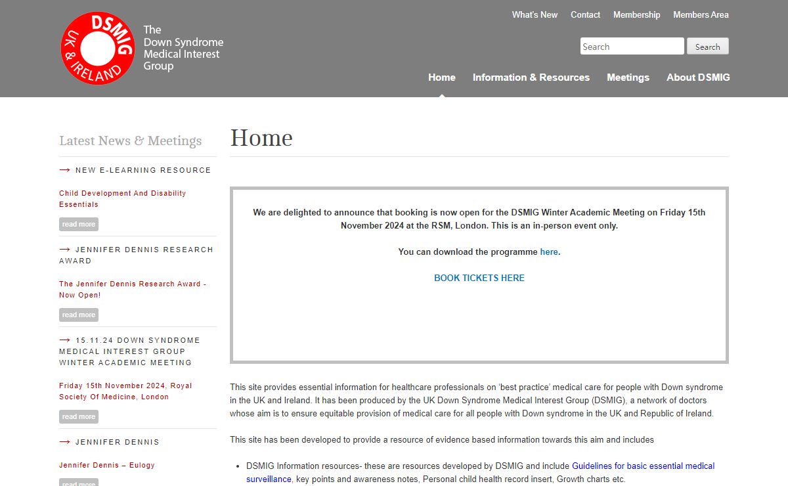Open the Information & Resources menu
The width and height of the screenshot is (788, 486).
531,77
